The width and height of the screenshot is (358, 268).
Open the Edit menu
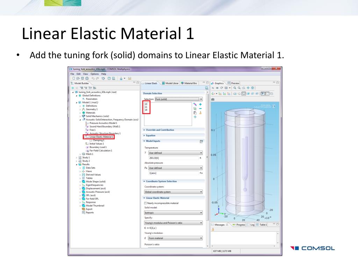(79, 74)
